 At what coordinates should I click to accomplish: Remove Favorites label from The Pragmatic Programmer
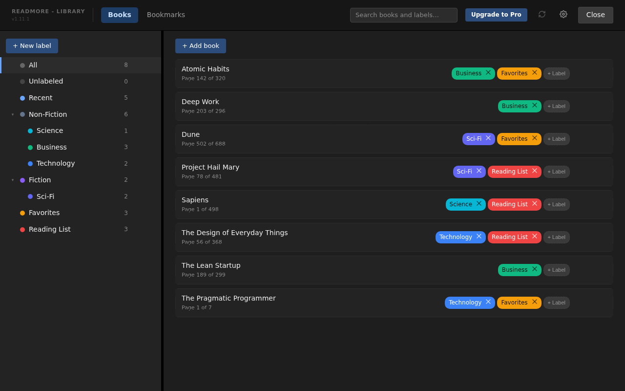pos(535,302)
